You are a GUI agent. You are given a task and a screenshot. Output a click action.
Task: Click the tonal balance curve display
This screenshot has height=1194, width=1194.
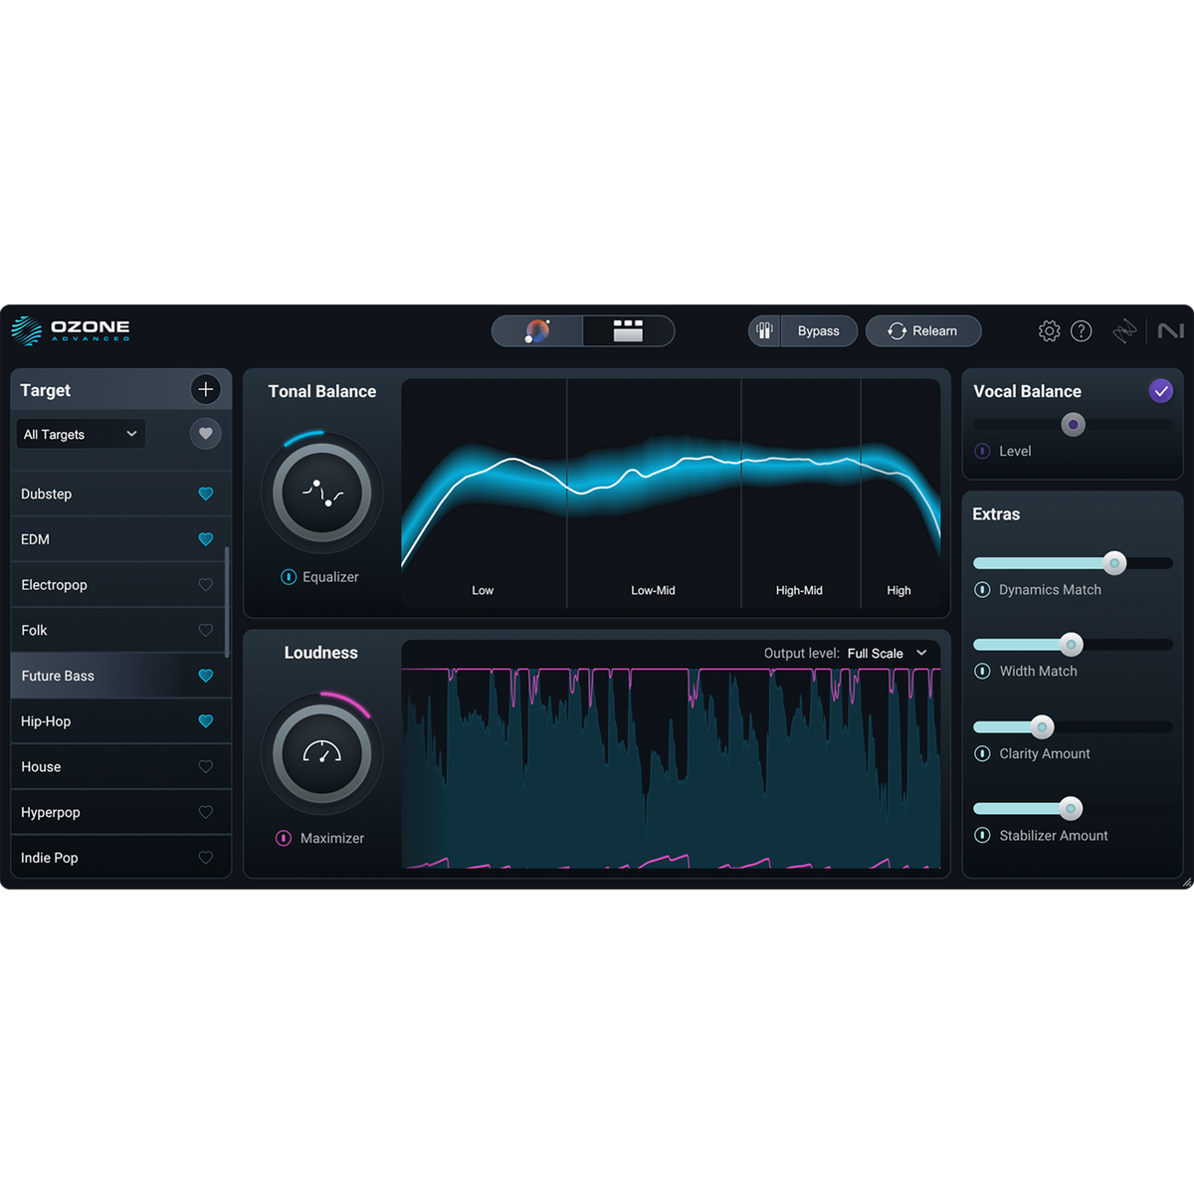(x=671, y=493)
